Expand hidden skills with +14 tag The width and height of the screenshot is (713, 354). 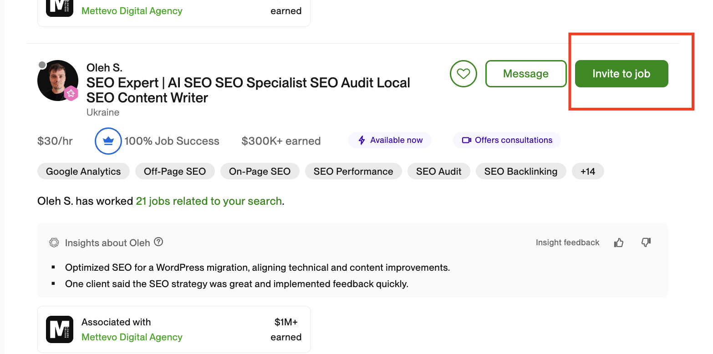(587, 172)
